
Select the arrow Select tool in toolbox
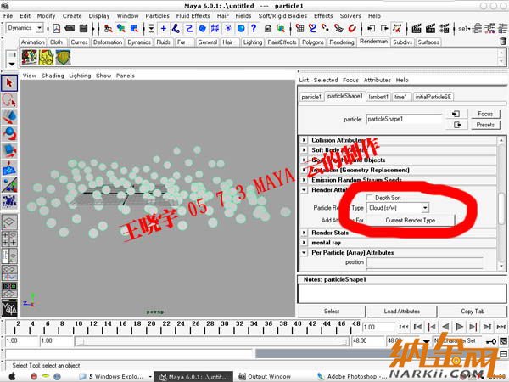point(9,83)
